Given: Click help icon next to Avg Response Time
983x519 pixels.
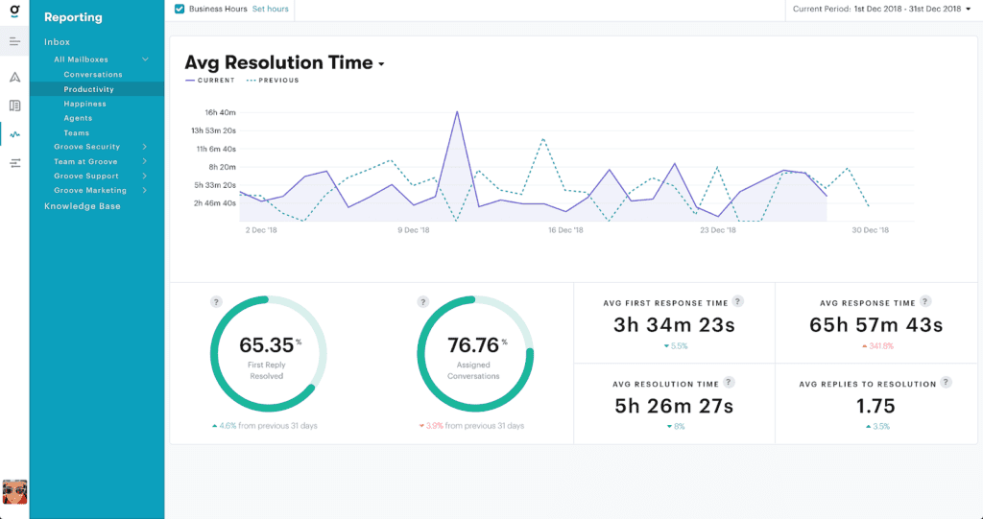Looking at the screenshot, I should (925, 301).
